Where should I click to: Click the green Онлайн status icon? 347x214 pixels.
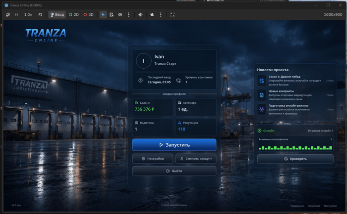coord(260,130)
